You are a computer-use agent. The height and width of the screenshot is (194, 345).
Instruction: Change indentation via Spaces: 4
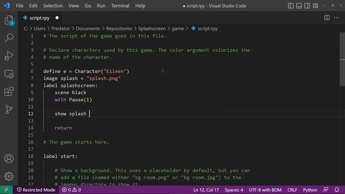point(234,190)
